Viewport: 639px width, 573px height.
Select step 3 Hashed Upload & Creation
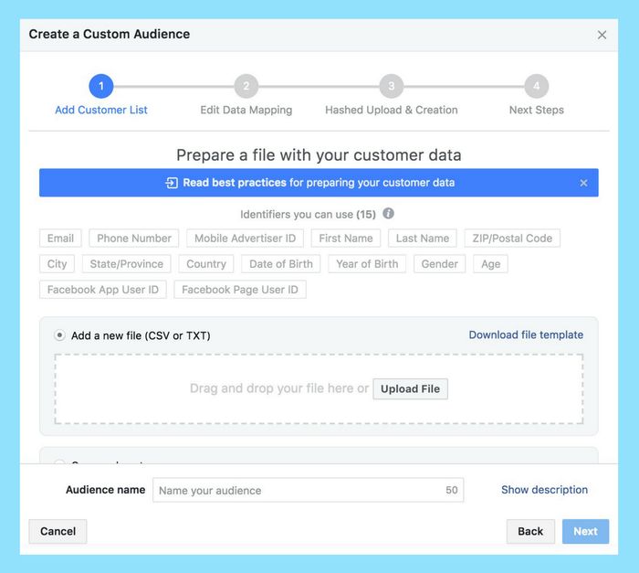pyautogui.click(x=391, y=87)
